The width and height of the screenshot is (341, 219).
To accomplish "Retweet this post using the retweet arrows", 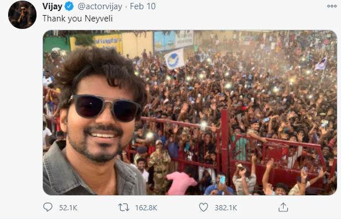I will (124, 207).
